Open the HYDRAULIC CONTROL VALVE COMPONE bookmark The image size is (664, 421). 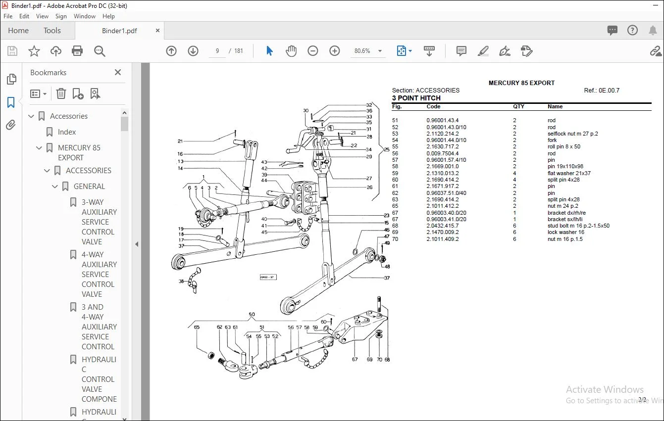coord(99,379)
